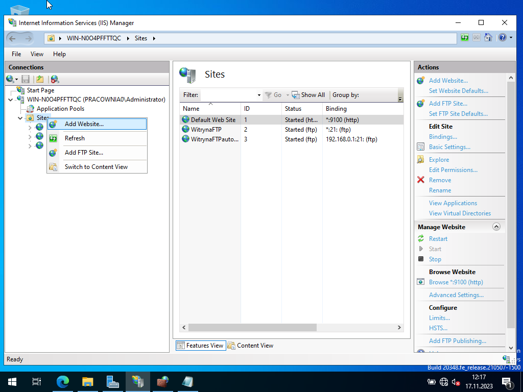
Task: Click Add FTP Site... in Actions pane
Action: pyautogui.click(x=448, y=104)
